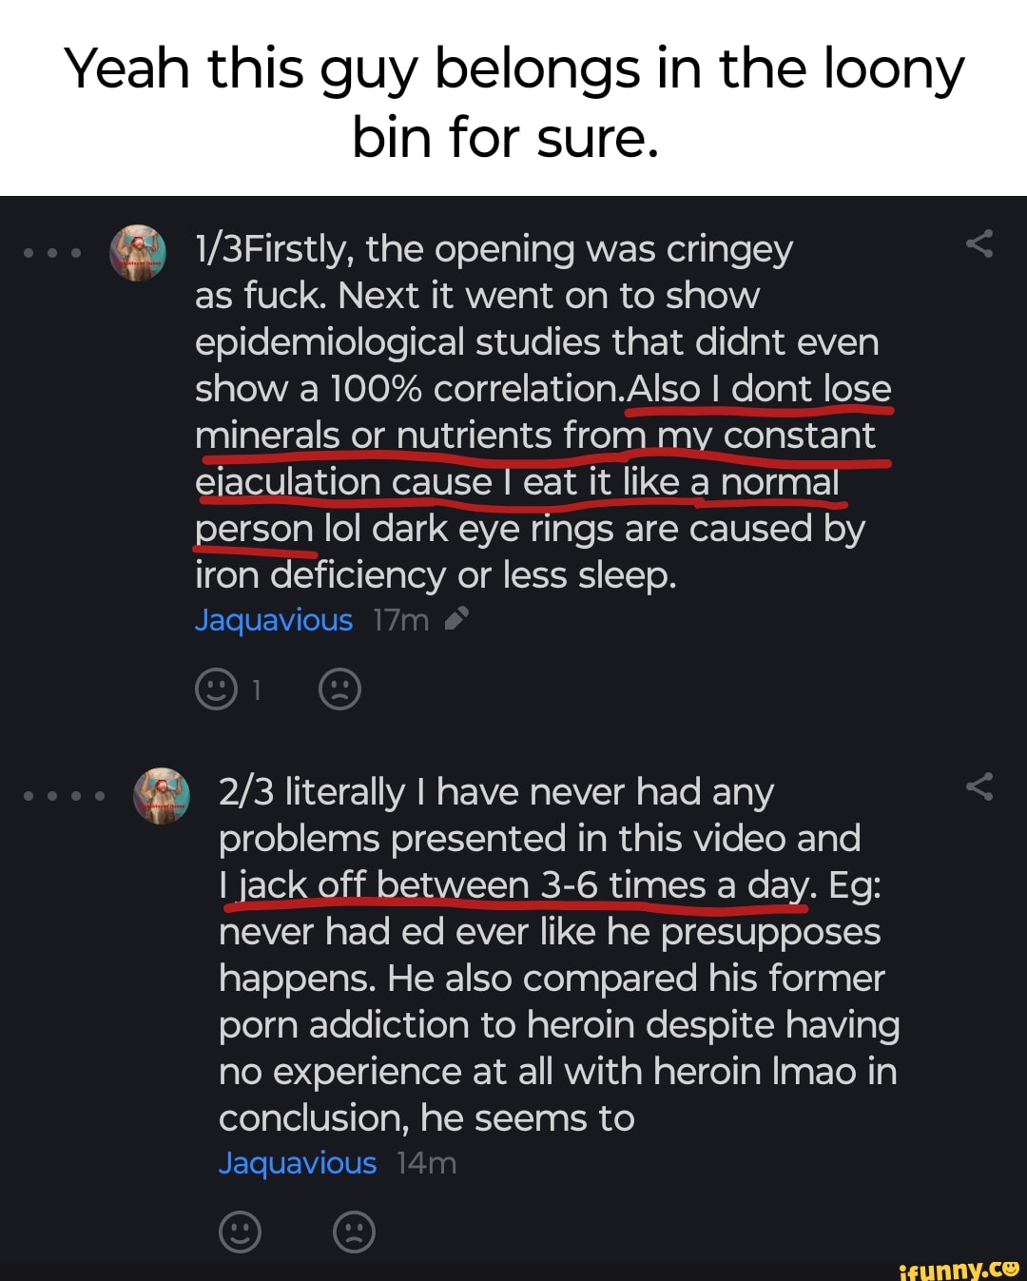1027x1281 pixels.
Task: Smile-react to the 1/3 comment
Action: [x=216, y=689]
